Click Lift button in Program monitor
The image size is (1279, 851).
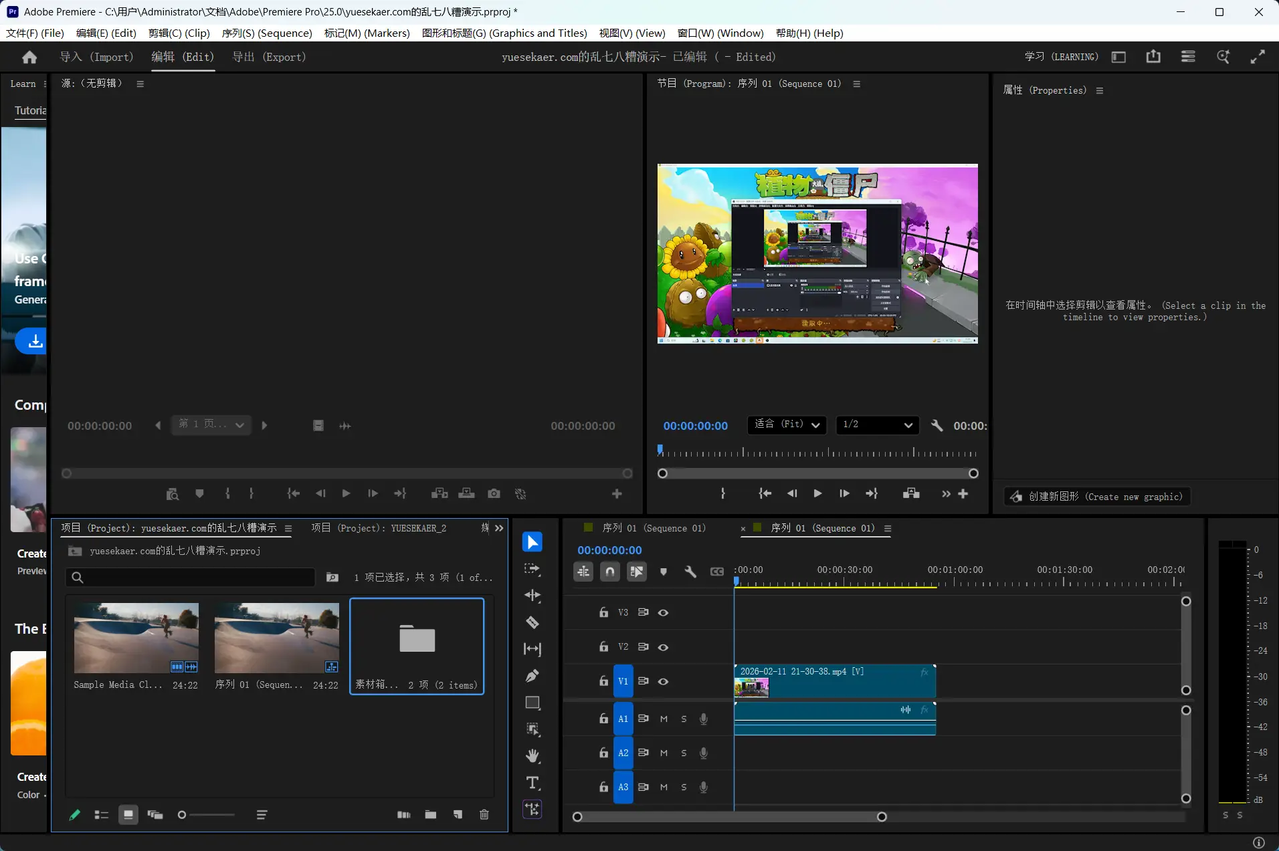coord(911,493)
